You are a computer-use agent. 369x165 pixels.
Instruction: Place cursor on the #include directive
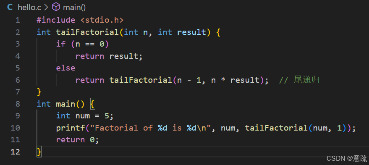coord(56,20)
